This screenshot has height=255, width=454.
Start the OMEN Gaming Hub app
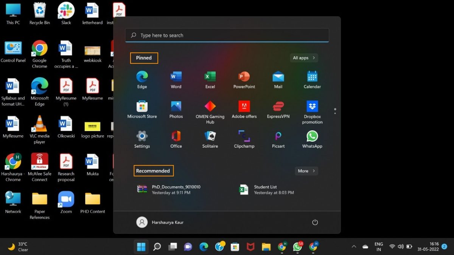click(x=210, y=110)
